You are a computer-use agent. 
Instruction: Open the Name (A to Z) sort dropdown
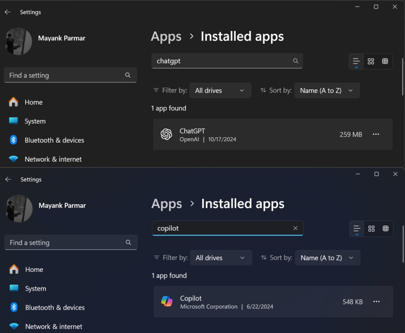pyautogui.click(x=327, y=90)
